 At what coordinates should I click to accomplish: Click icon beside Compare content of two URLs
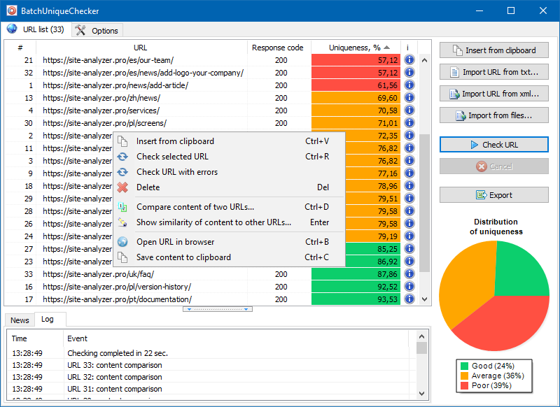(x=122, y=207)
